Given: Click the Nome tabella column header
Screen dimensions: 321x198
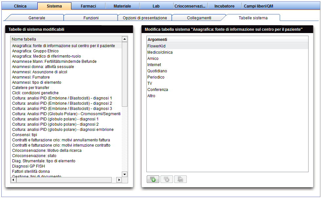Looking at the screenshot, I should coord(66,39).
